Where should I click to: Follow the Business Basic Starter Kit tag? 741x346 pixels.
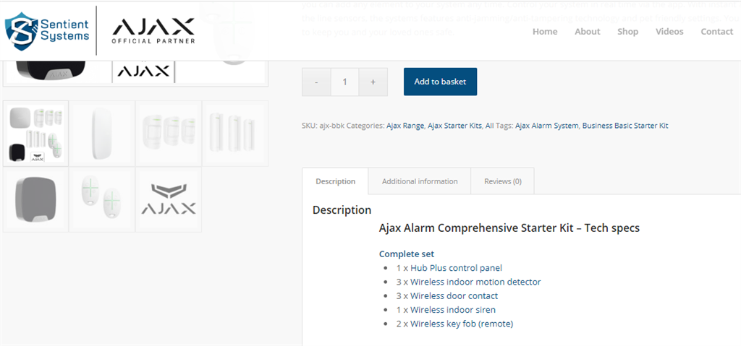coord(624,126)
